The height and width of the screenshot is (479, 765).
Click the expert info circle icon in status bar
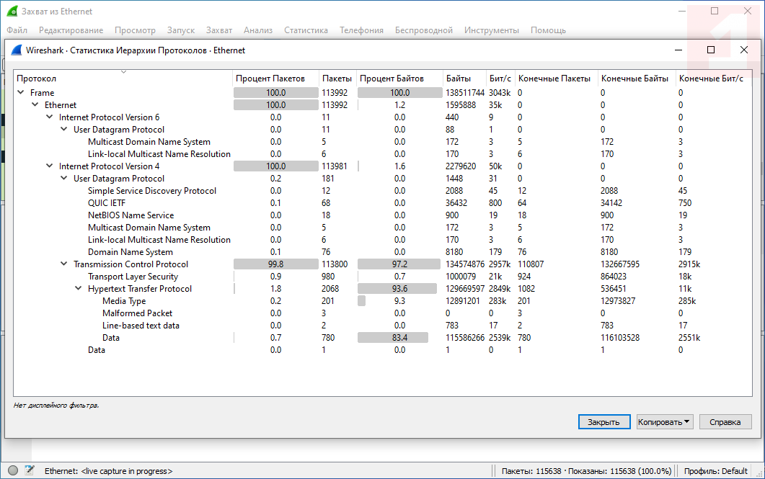point(13,470)
